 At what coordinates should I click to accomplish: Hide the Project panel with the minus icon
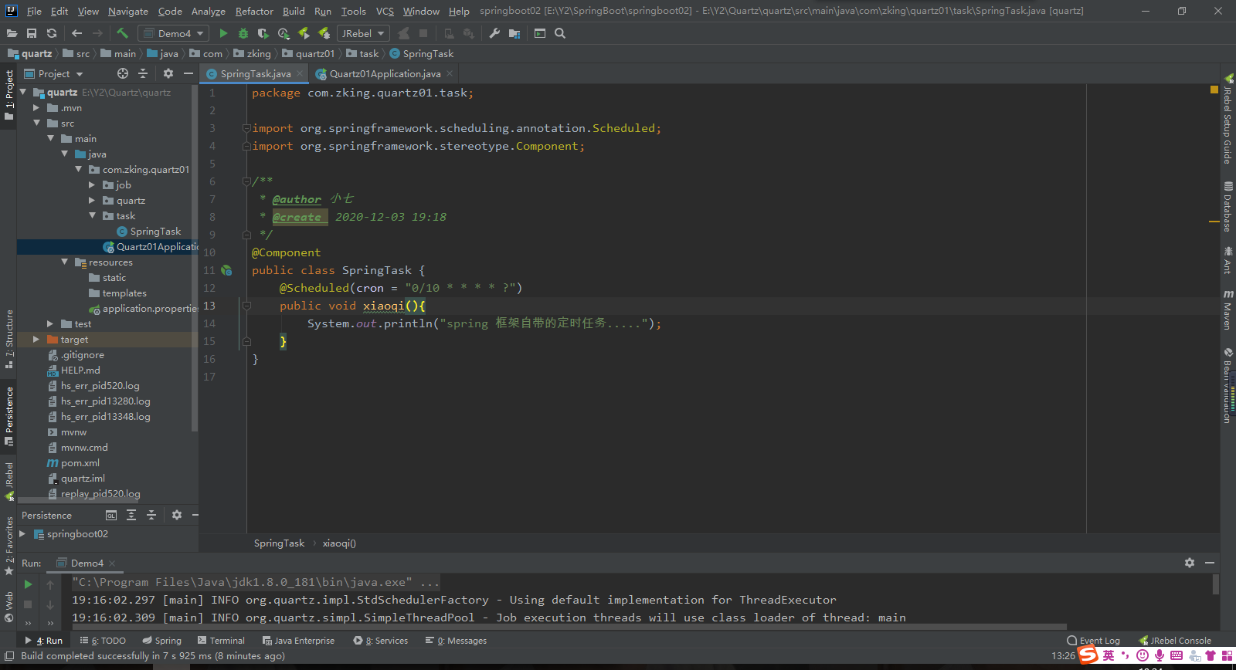coord(188,73)
